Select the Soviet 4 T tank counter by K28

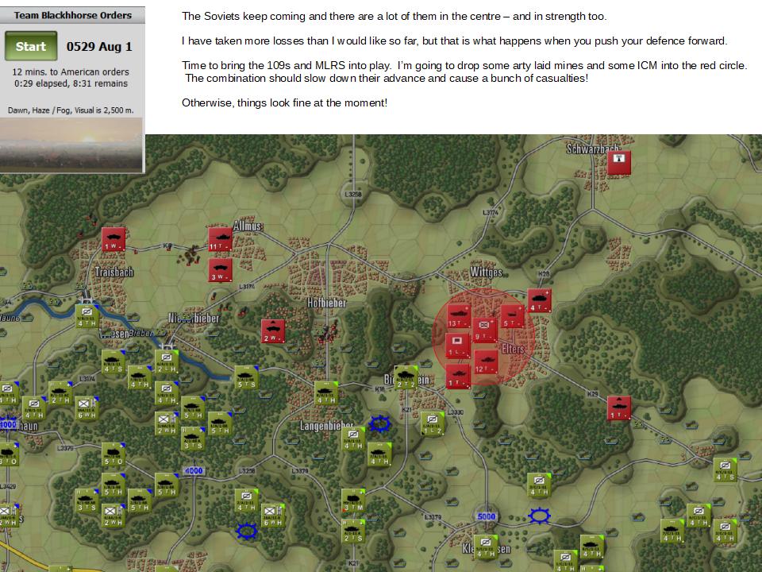(x=539, y=301)
